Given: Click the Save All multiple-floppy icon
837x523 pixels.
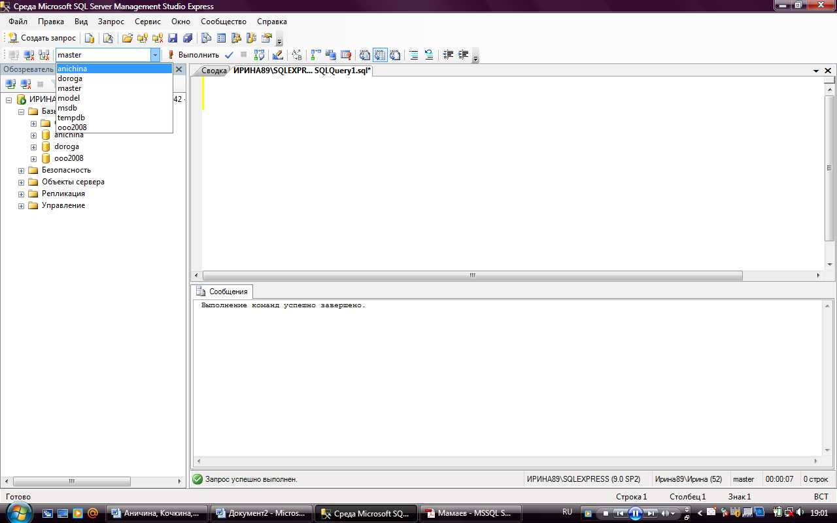Looking at the screenshot, I should tap(188, 38).
